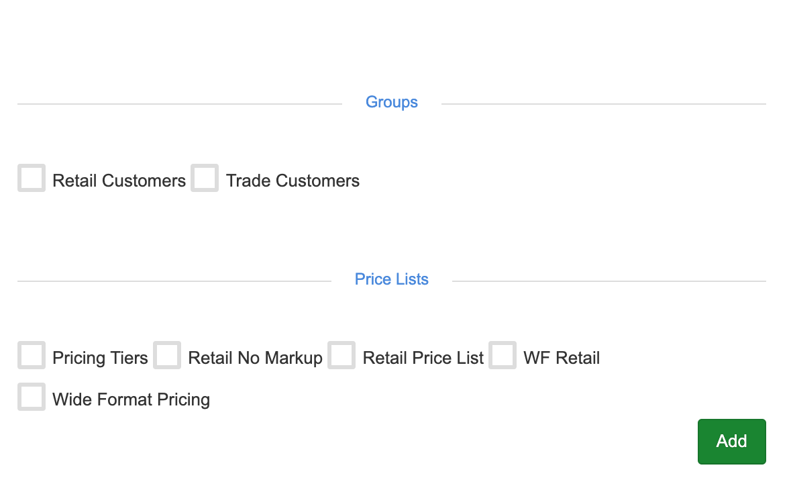Mark the WF Retail checkbox
789x486 pixels.
503,356
